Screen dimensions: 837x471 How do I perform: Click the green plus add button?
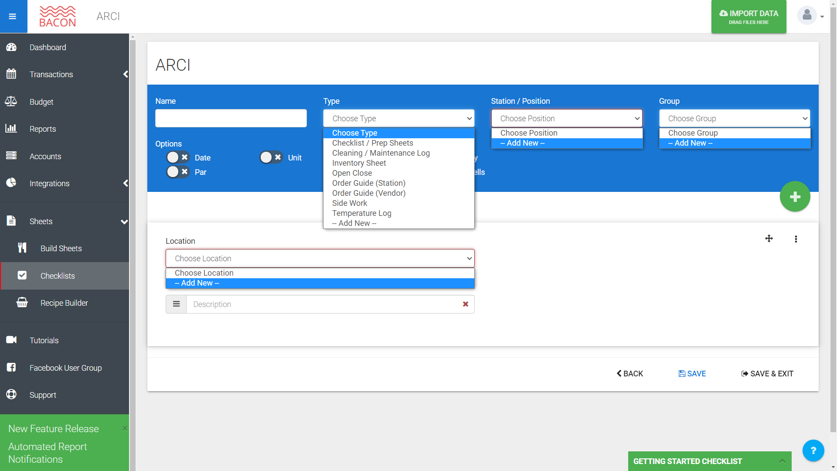[795, 197]
